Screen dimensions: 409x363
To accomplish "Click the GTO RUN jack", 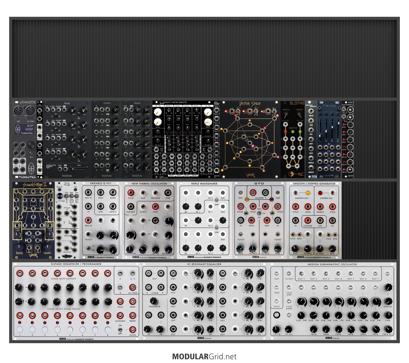I will pyautogui.click(x=267, y=220).
